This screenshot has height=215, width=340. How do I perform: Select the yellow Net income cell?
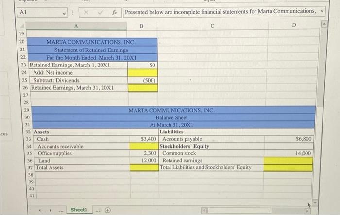143,73
